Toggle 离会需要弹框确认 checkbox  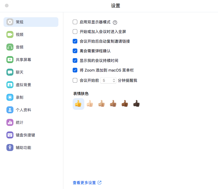[75, 51]
